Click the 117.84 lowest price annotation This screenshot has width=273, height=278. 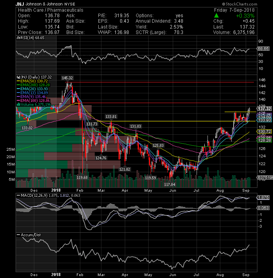coord(170,185)
